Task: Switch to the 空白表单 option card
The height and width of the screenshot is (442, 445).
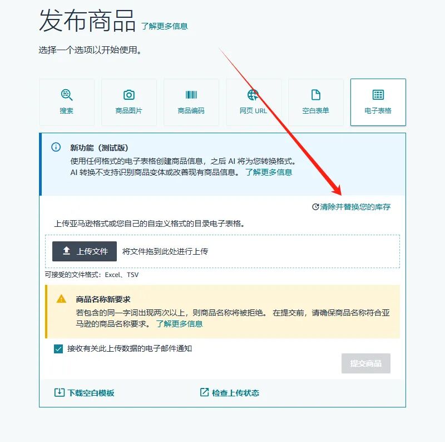Action: [x=315, y=102]
